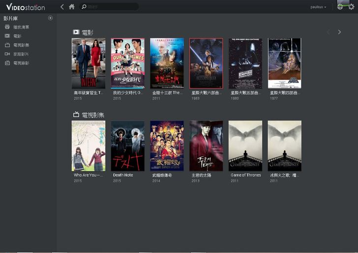Open settings with the gear icon
358x253 pixels.
[352, 7]
